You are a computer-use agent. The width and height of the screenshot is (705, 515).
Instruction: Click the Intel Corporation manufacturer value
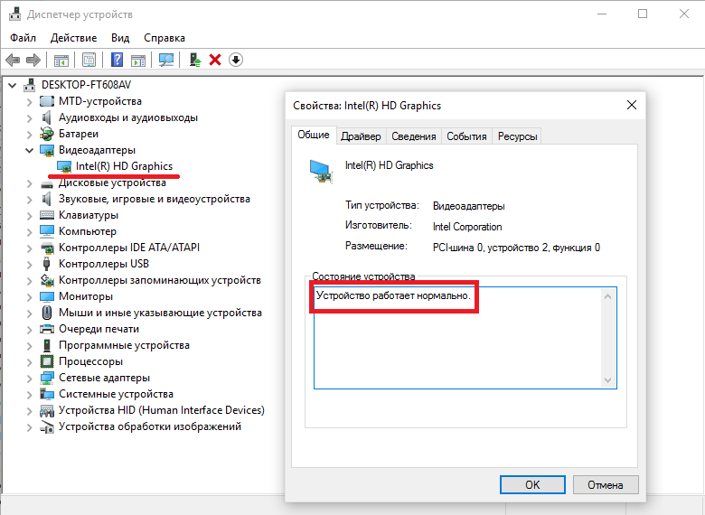point(467,227)
